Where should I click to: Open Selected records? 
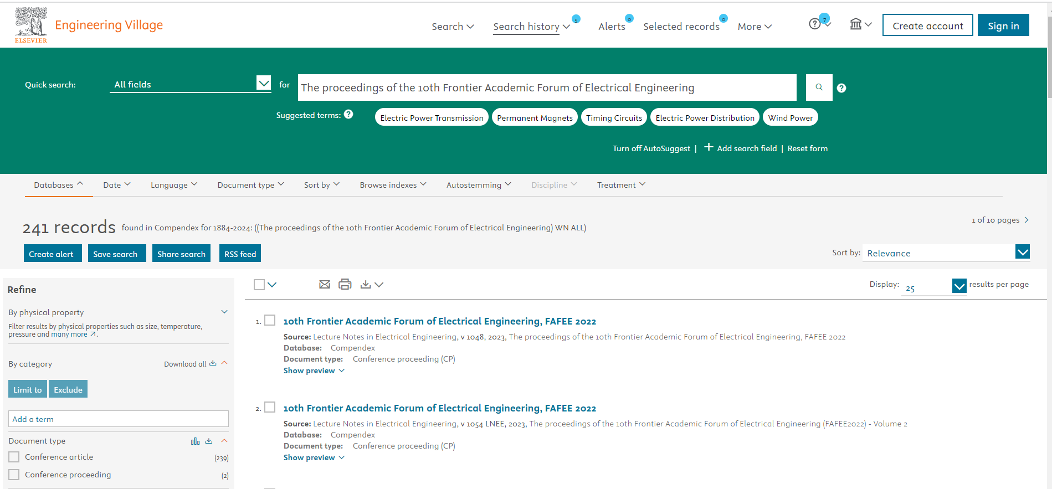point(681,26)
